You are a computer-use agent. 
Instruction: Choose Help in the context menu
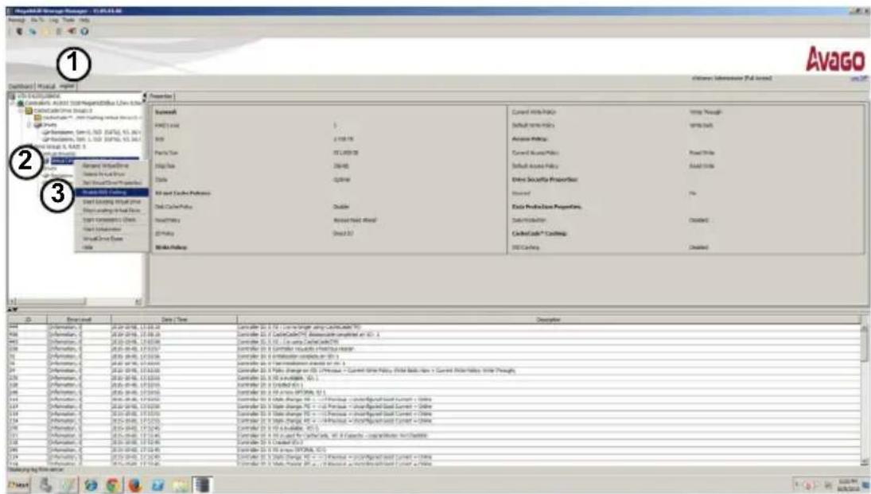point(87,247)
